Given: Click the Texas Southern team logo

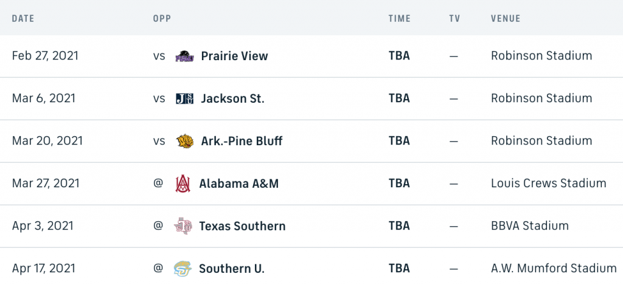Looking at the screenshot, I should pos(183,226).
